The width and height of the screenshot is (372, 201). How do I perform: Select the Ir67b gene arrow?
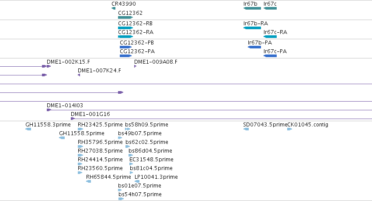pos(252,8)
